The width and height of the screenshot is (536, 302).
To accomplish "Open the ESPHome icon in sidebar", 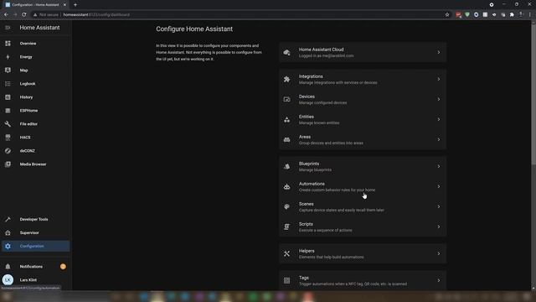I will pyautogui.click(x=8, y=111).
